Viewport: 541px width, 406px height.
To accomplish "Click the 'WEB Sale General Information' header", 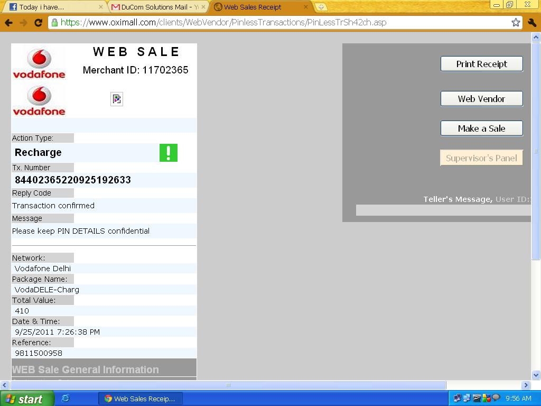I will pyautogui.click(x=86, y=370).
